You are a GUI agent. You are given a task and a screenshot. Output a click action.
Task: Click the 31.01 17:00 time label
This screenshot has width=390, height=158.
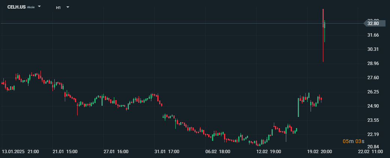click(x=167, y=151)
